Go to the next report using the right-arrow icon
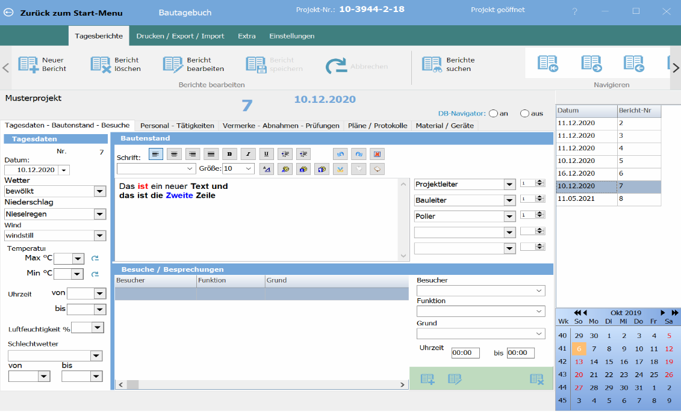Screen dimensions: 681x412 pos(591,64)
